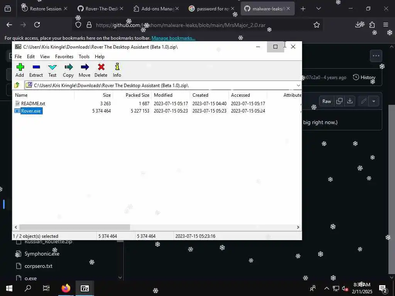Open the Windows Start menu

pos(9,288)
